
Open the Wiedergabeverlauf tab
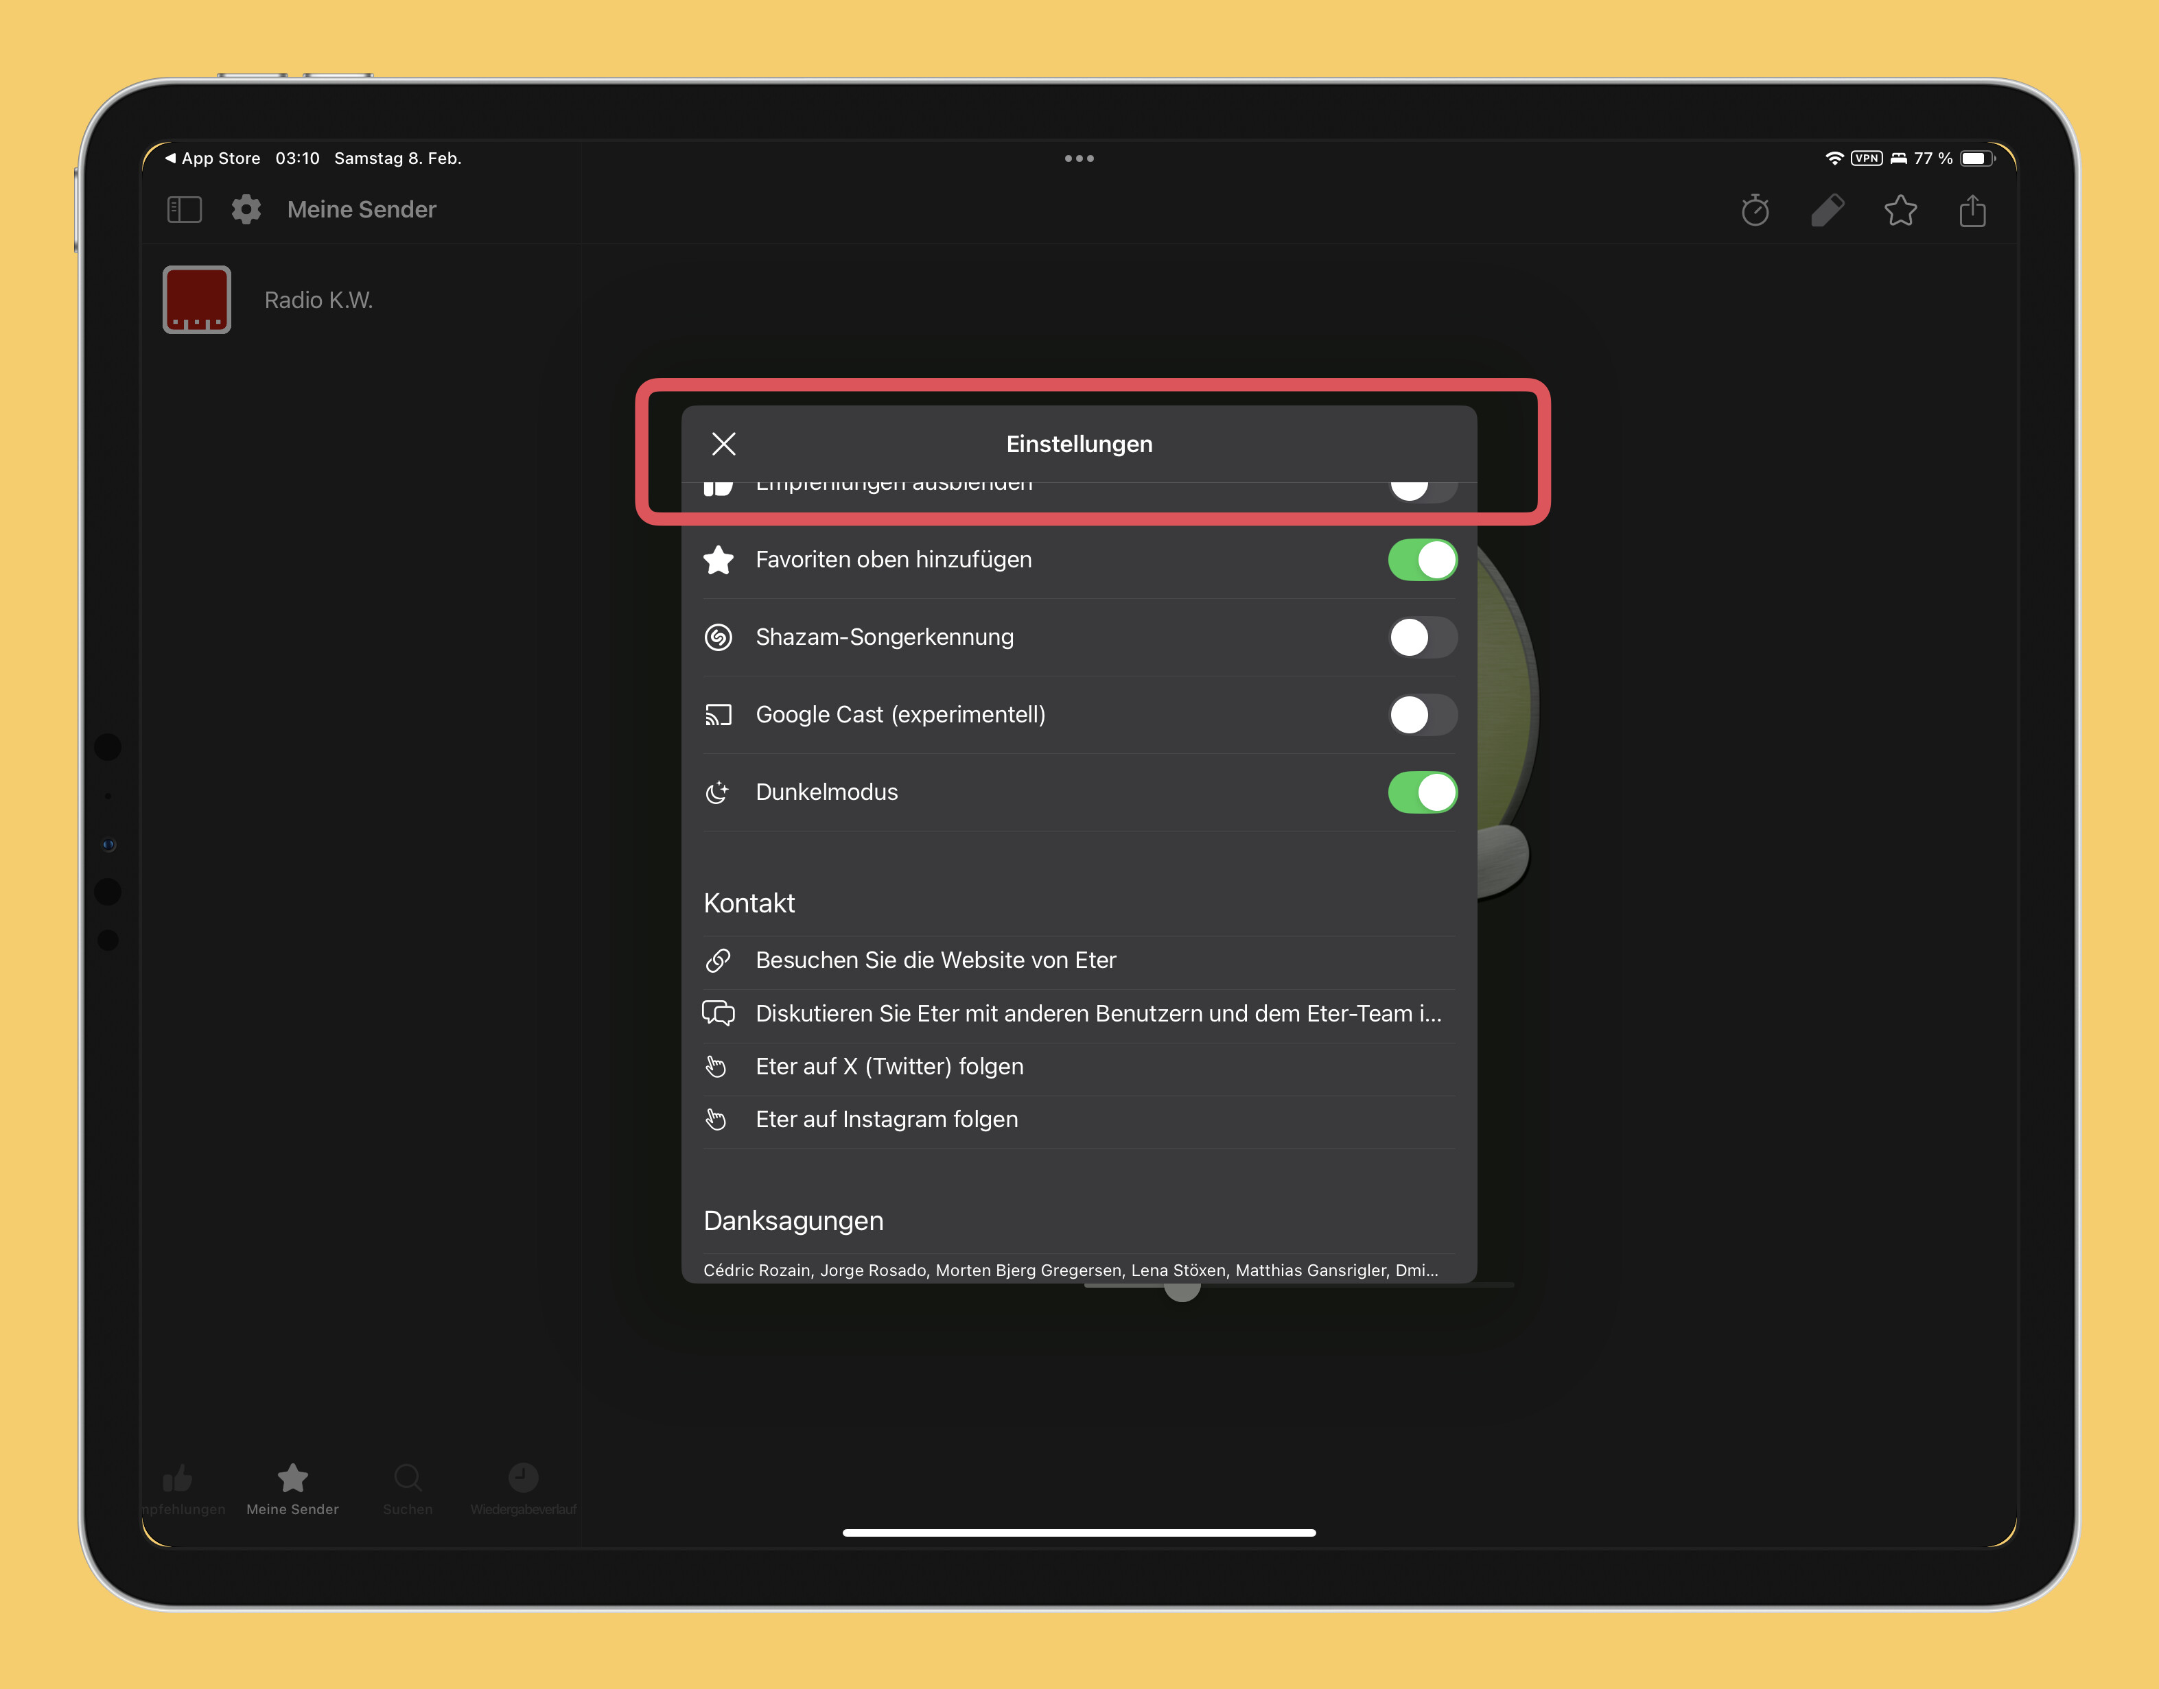pos(523,1489)
